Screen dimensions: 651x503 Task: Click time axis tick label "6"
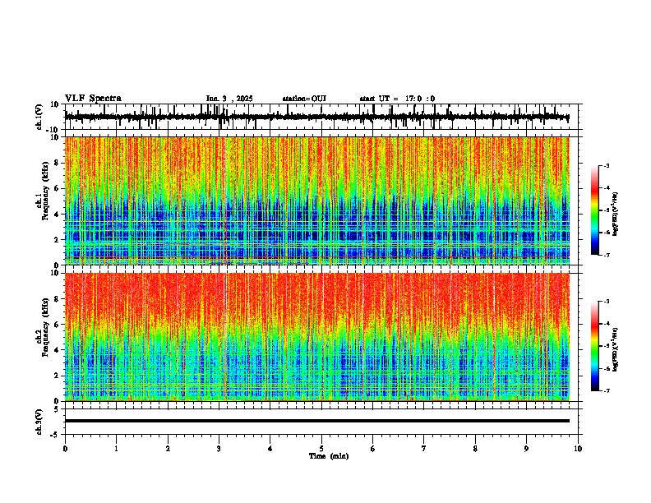tap(373, 449)
